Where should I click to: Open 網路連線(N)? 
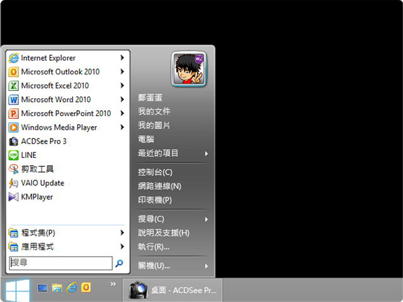159,186
